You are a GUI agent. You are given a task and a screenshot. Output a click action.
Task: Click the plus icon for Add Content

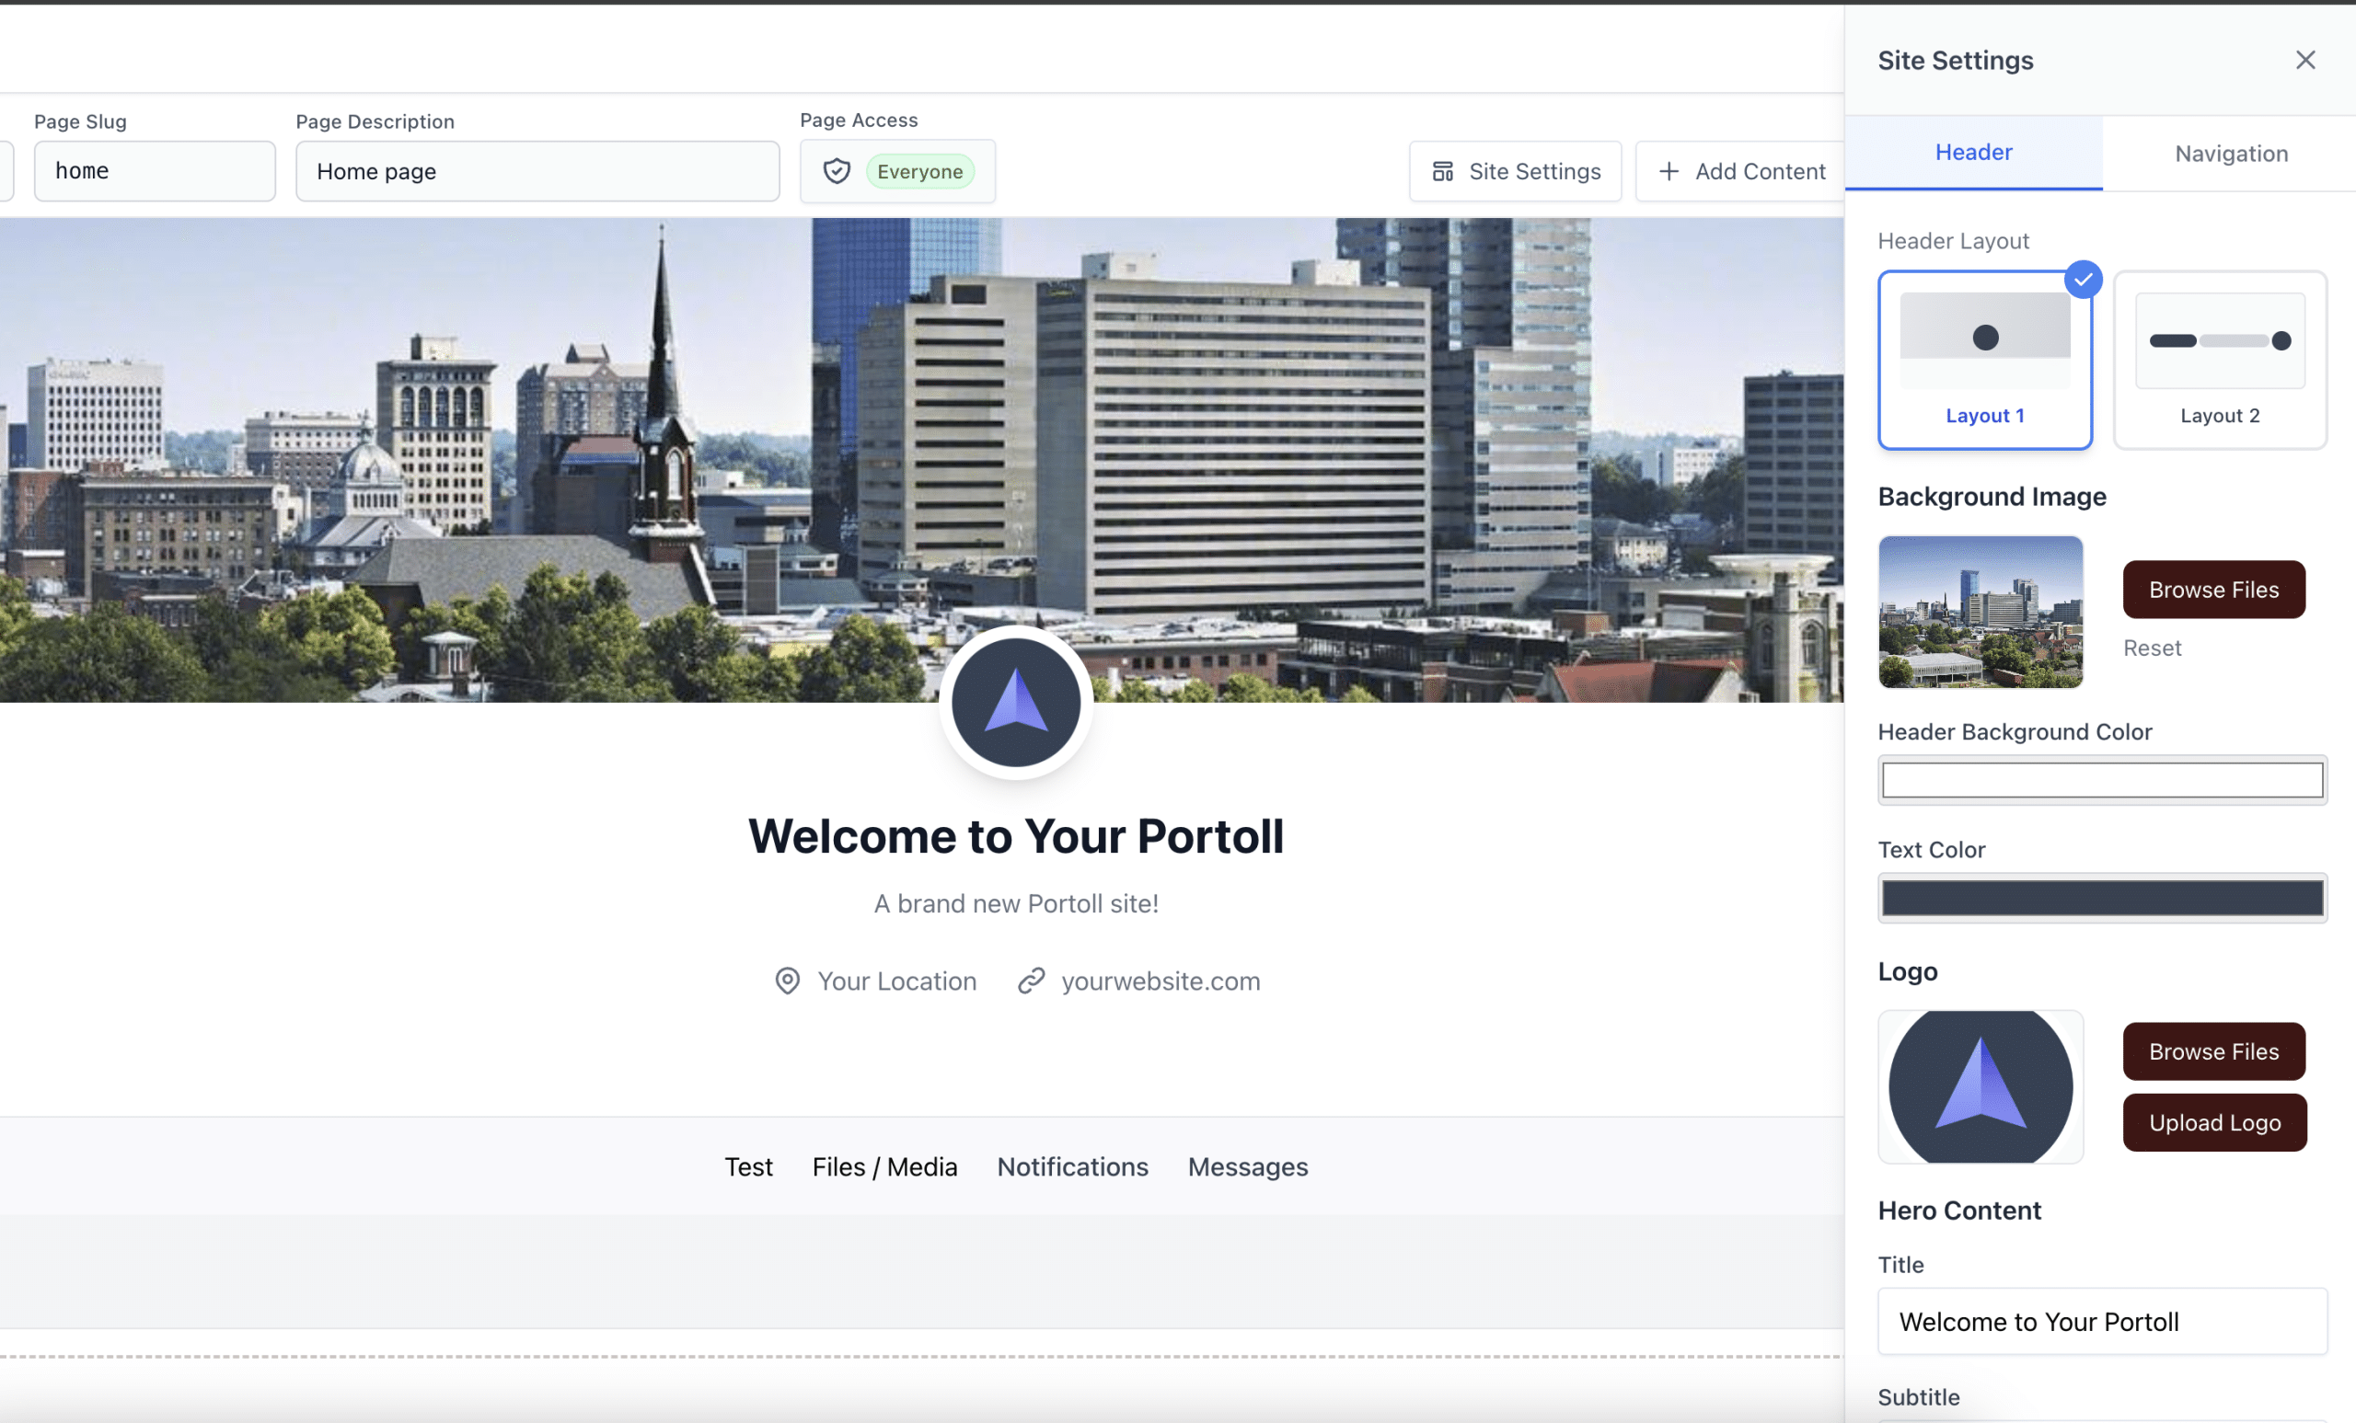[1669, 171]
